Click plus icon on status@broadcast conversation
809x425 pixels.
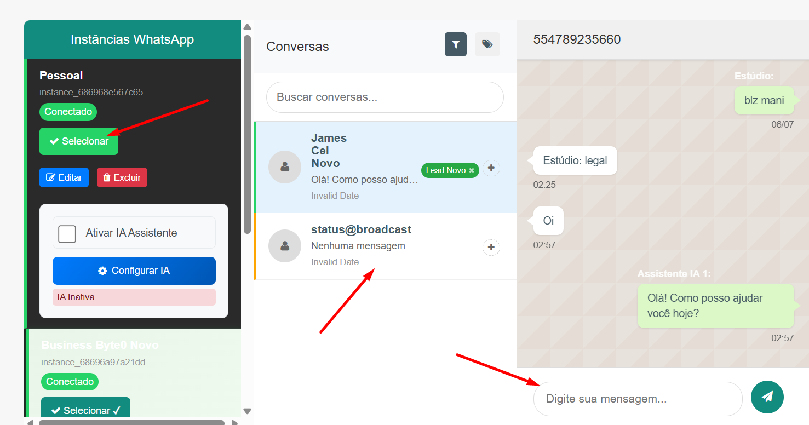[491, 248]
